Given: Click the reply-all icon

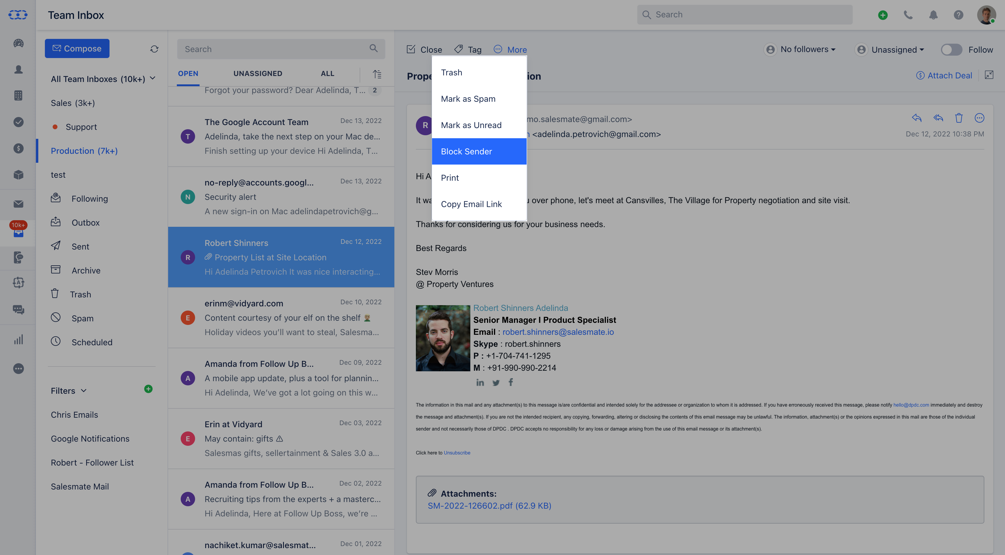Looking at the screenshot, I should tap(938, 118).
